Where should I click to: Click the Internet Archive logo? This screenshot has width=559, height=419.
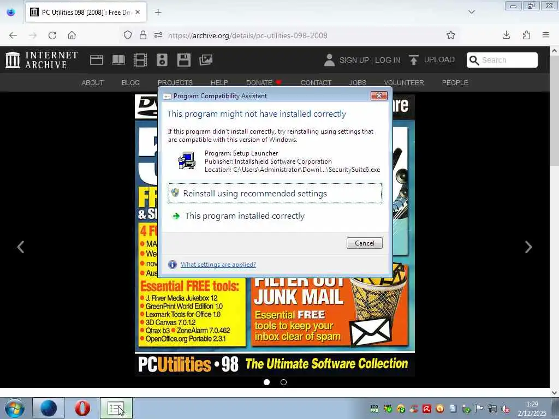point(41,60)
